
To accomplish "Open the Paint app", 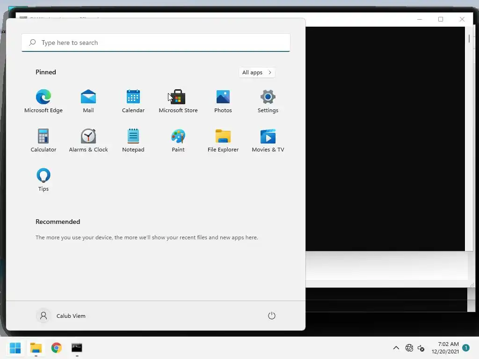I will pyautogui.click(x=178, y=140).
